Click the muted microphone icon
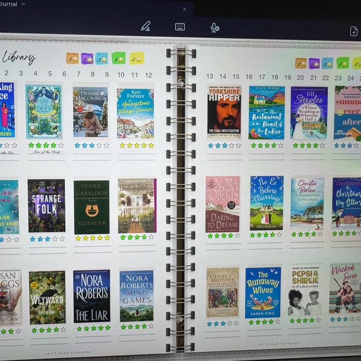The height and width of the screenshot is (361, 361). [215, 28]
